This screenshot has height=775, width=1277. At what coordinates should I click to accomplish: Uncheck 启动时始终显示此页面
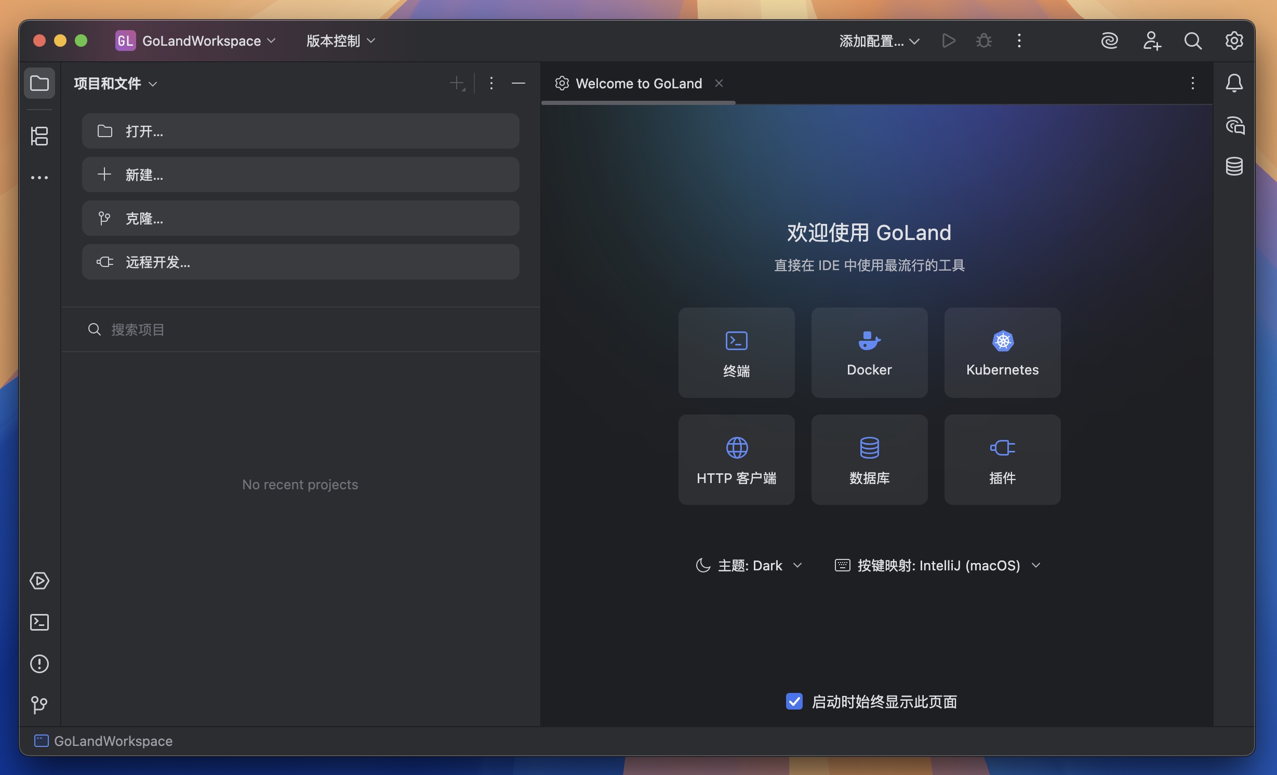[794, 701]
